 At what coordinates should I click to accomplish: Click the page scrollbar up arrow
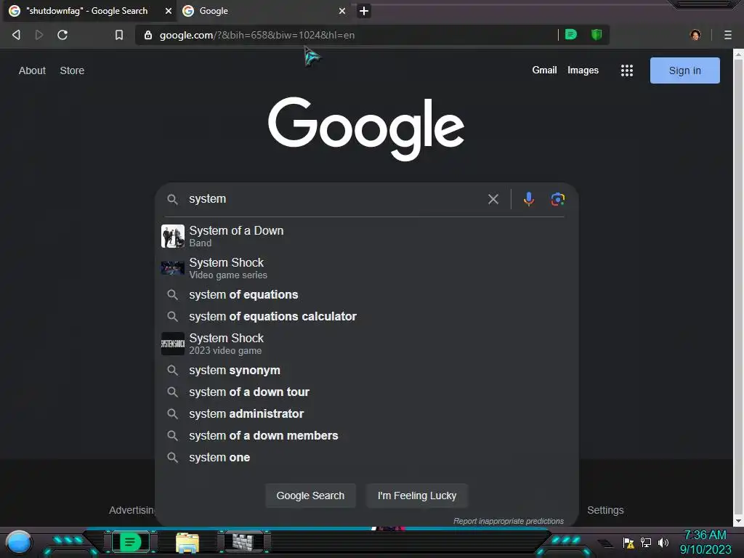tap(738, 54)
